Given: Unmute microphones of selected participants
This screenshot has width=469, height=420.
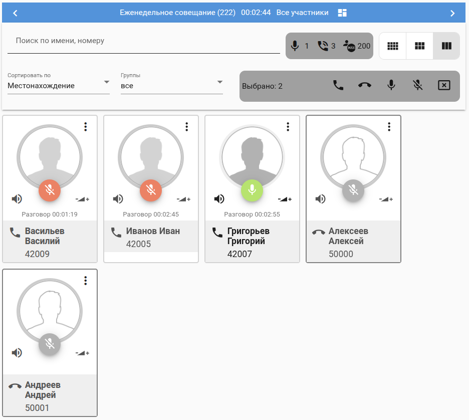Looking at the screenshot, I should click(391, 85).
